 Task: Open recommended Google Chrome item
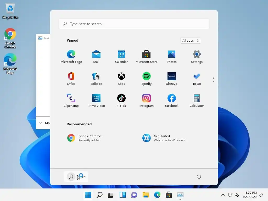coord(84,138)
